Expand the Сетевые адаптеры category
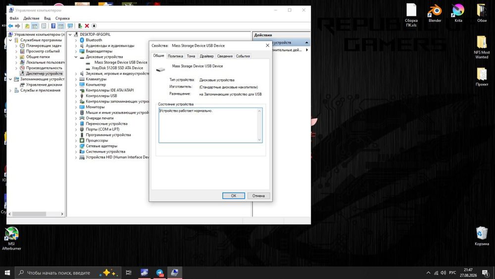This screenshot has height=279, width=495. [76, 146]
